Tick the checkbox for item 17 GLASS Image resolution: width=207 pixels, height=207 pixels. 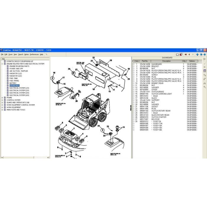pos(134,98)
